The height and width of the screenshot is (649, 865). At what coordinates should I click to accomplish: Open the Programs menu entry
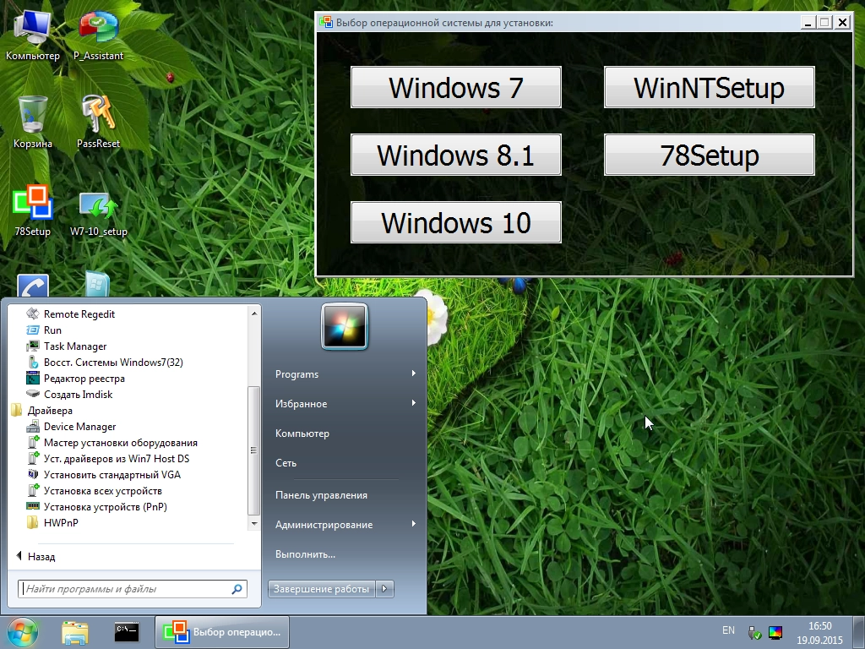[296, 374]
